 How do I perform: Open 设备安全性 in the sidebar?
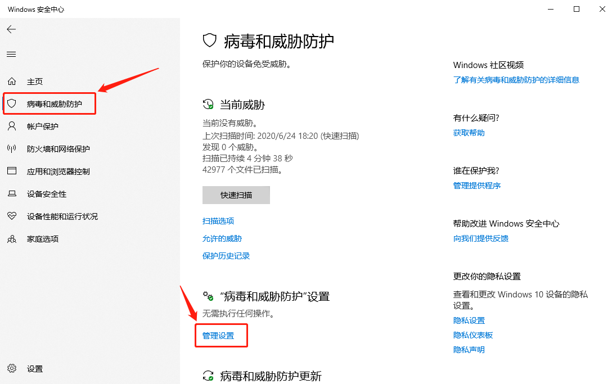[x=35, y=193]
